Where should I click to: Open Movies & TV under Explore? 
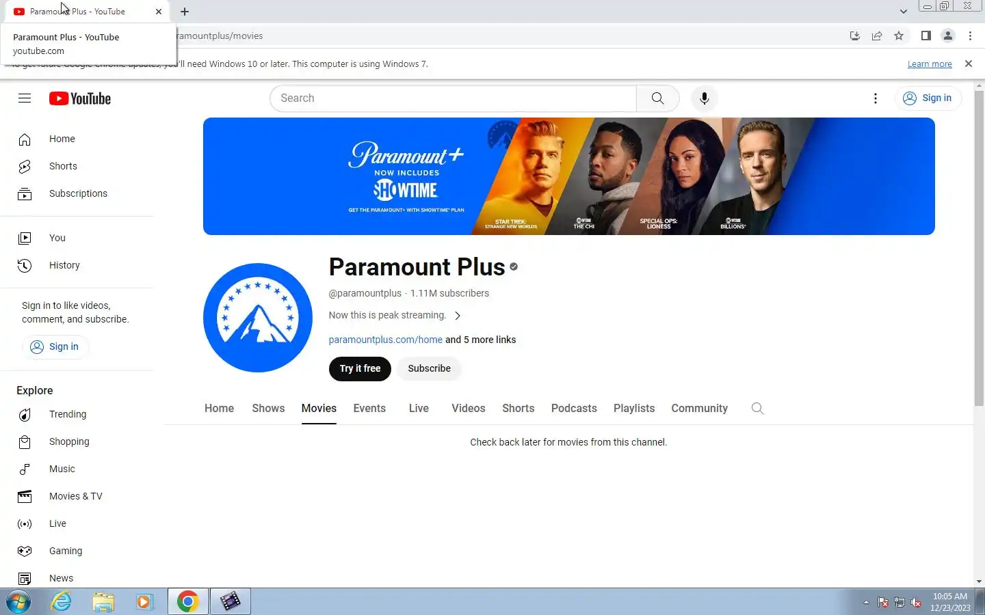pyautogui.click(x=77, y=496)
